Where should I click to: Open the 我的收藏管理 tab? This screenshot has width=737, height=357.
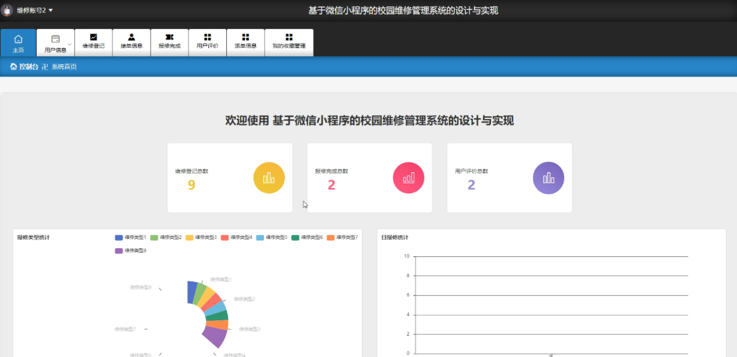coord(289,42)
